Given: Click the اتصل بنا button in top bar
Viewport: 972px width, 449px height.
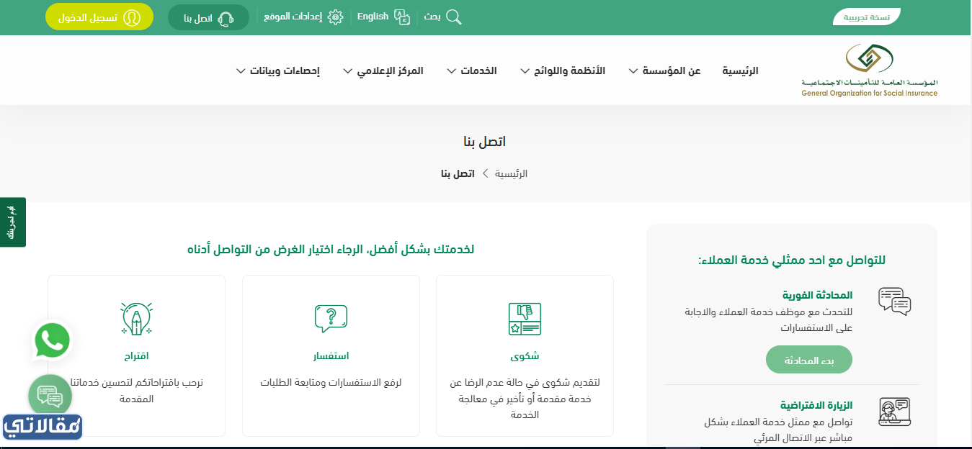Looking at the screenshot, I should 208,18.
